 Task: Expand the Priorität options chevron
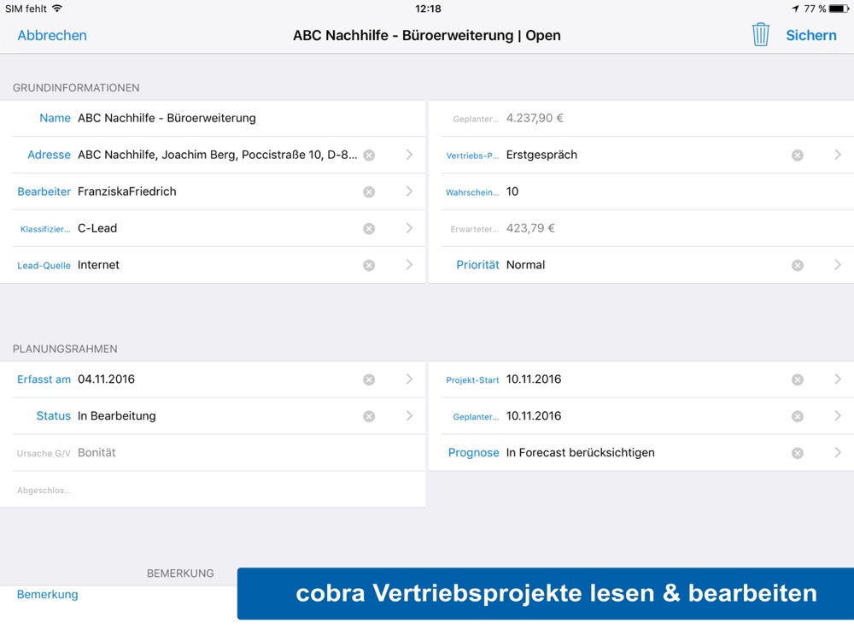[838, 265]
